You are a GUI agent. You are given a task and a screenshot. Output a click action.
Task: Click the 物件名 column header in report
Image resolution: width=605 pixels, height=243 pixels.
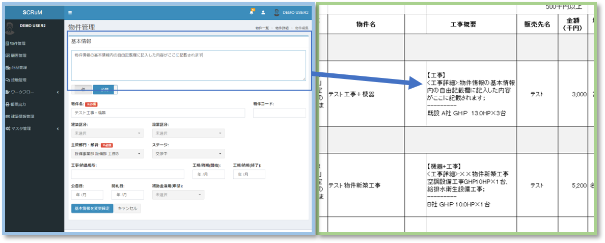[x=366, y=24]
